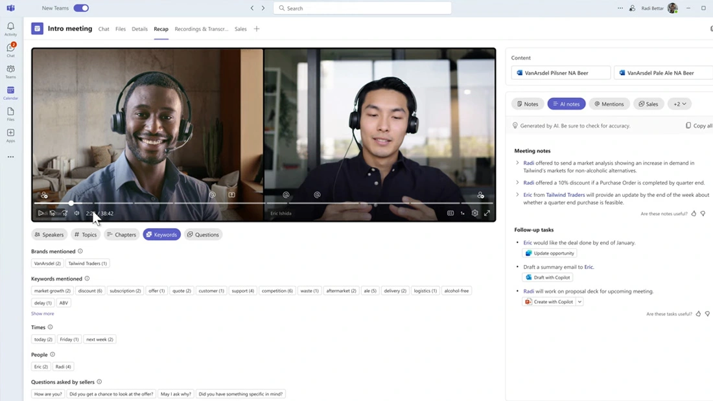Click the Update opportunity button

pos(550,253)
